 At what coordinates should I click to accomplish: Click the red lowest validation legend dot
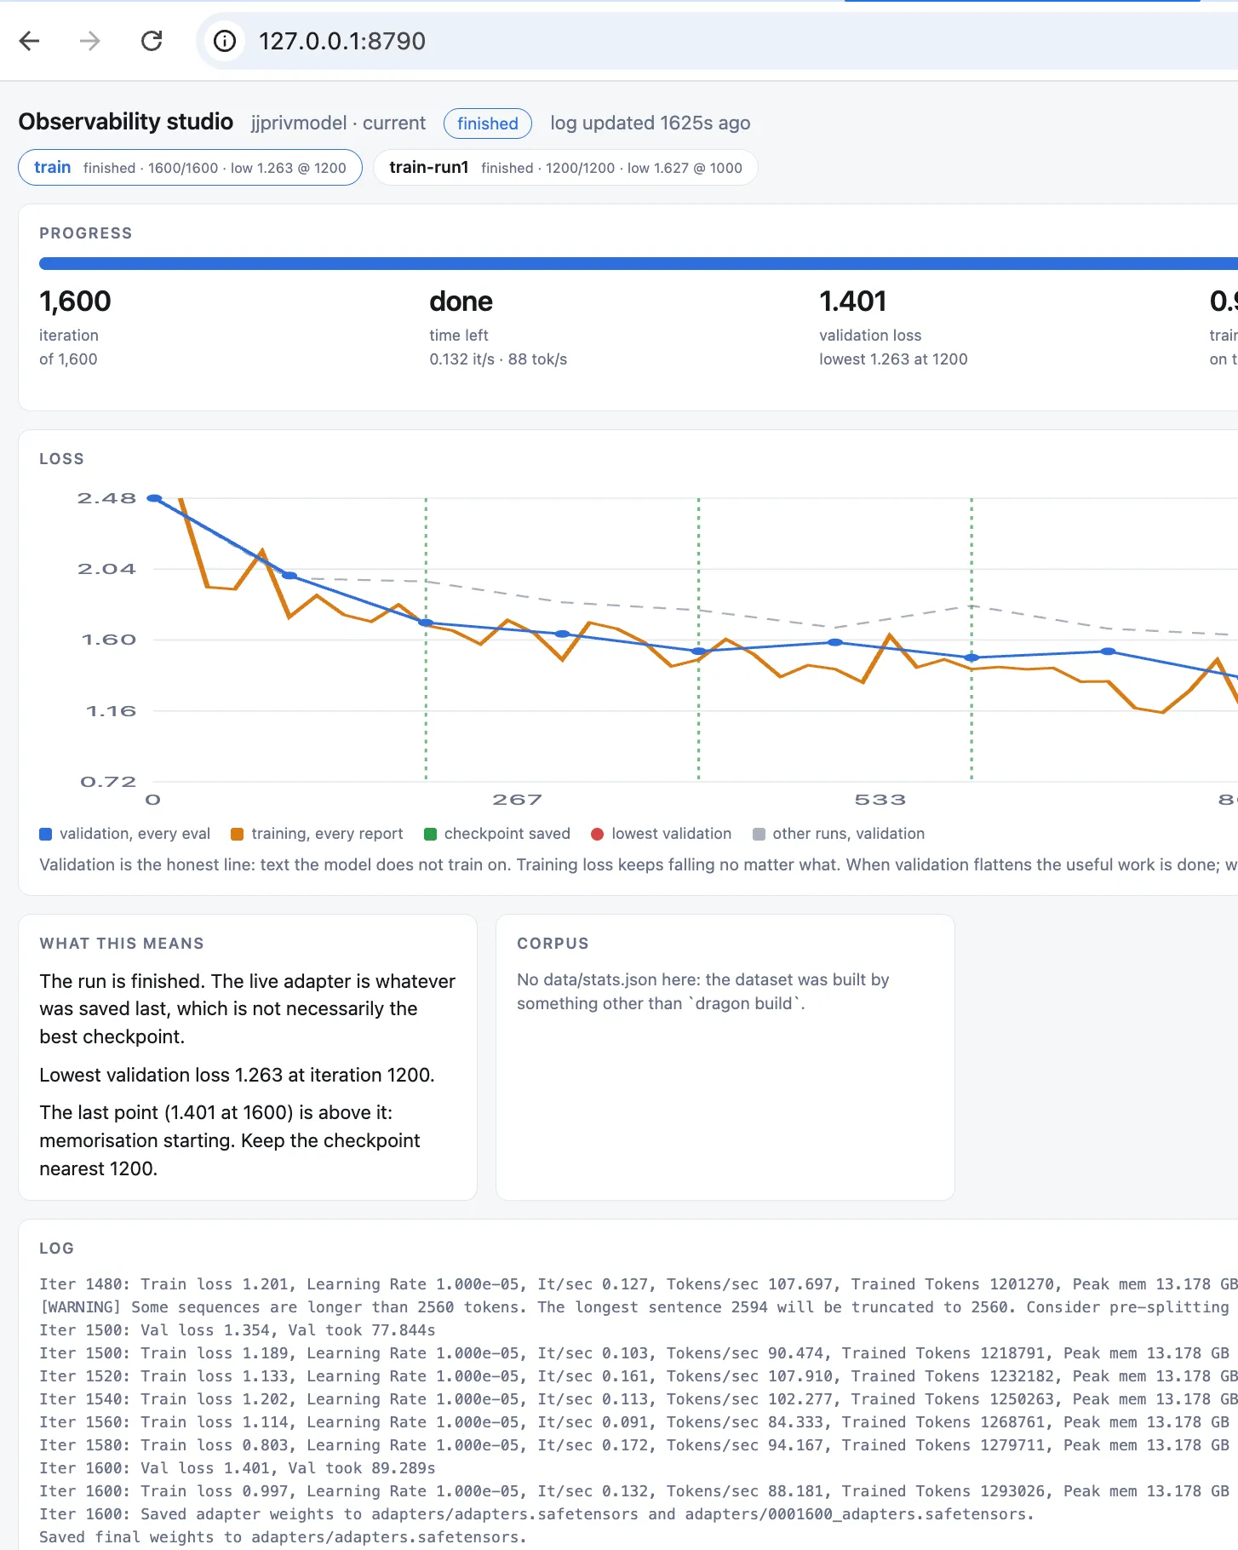[x=598, y=835]
